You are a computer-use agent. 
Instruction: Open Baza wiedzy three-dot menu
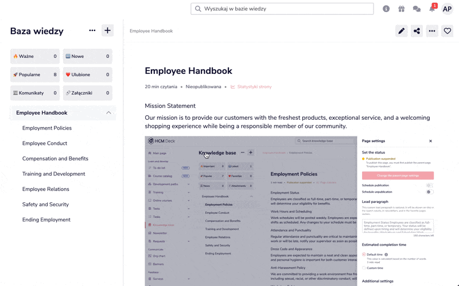point(92,30)
